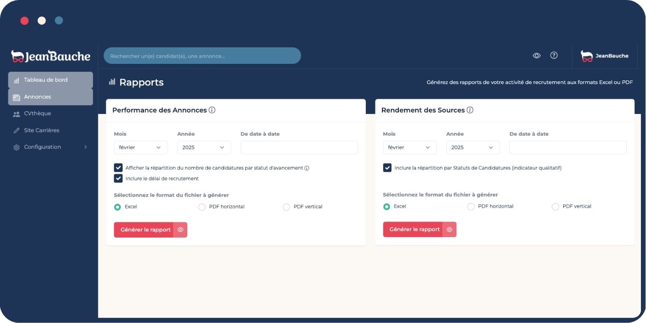Click the candidate search field
Screen dimensions: 646x323
pos(202,56)
